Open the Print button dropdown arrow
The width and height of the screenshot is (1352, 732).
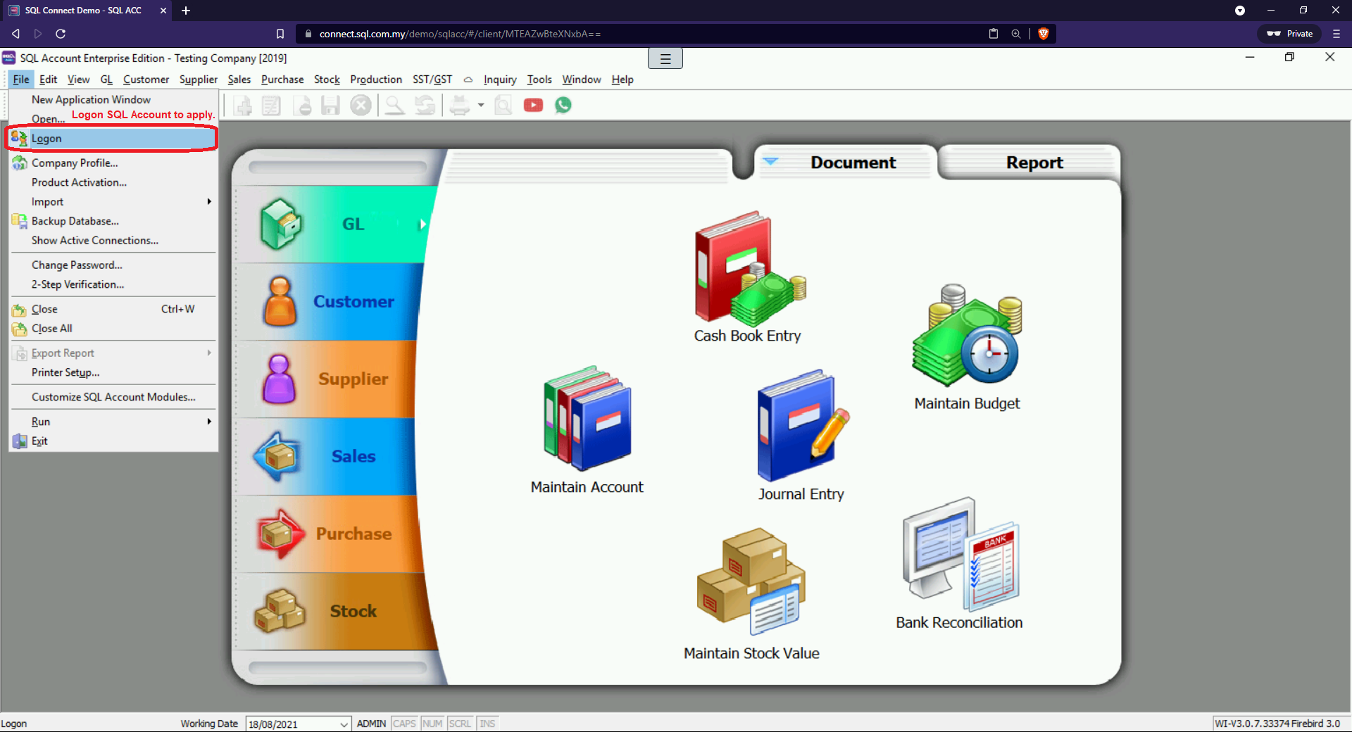(480, 105)
